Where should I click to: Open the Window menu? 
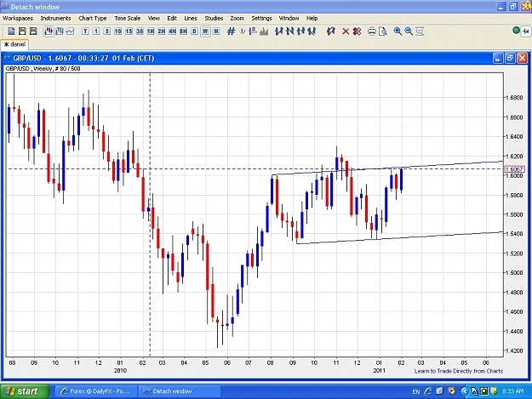tap(289, 19)
